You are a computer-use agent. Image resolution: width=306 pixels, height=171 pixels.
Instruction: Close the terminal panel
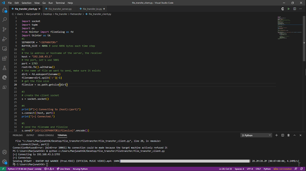point(301,135)
